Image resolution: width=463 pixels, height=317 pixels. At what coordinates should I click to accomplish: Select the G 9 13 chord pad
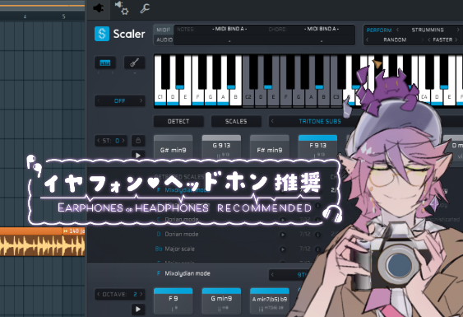click(x=221, y=147)
